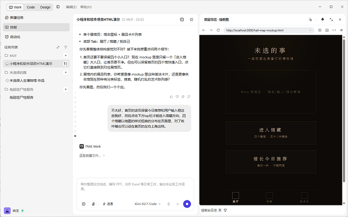Open the user profile 神龙
The width and height of the screenshot is (348, 217).
point(12,210)
